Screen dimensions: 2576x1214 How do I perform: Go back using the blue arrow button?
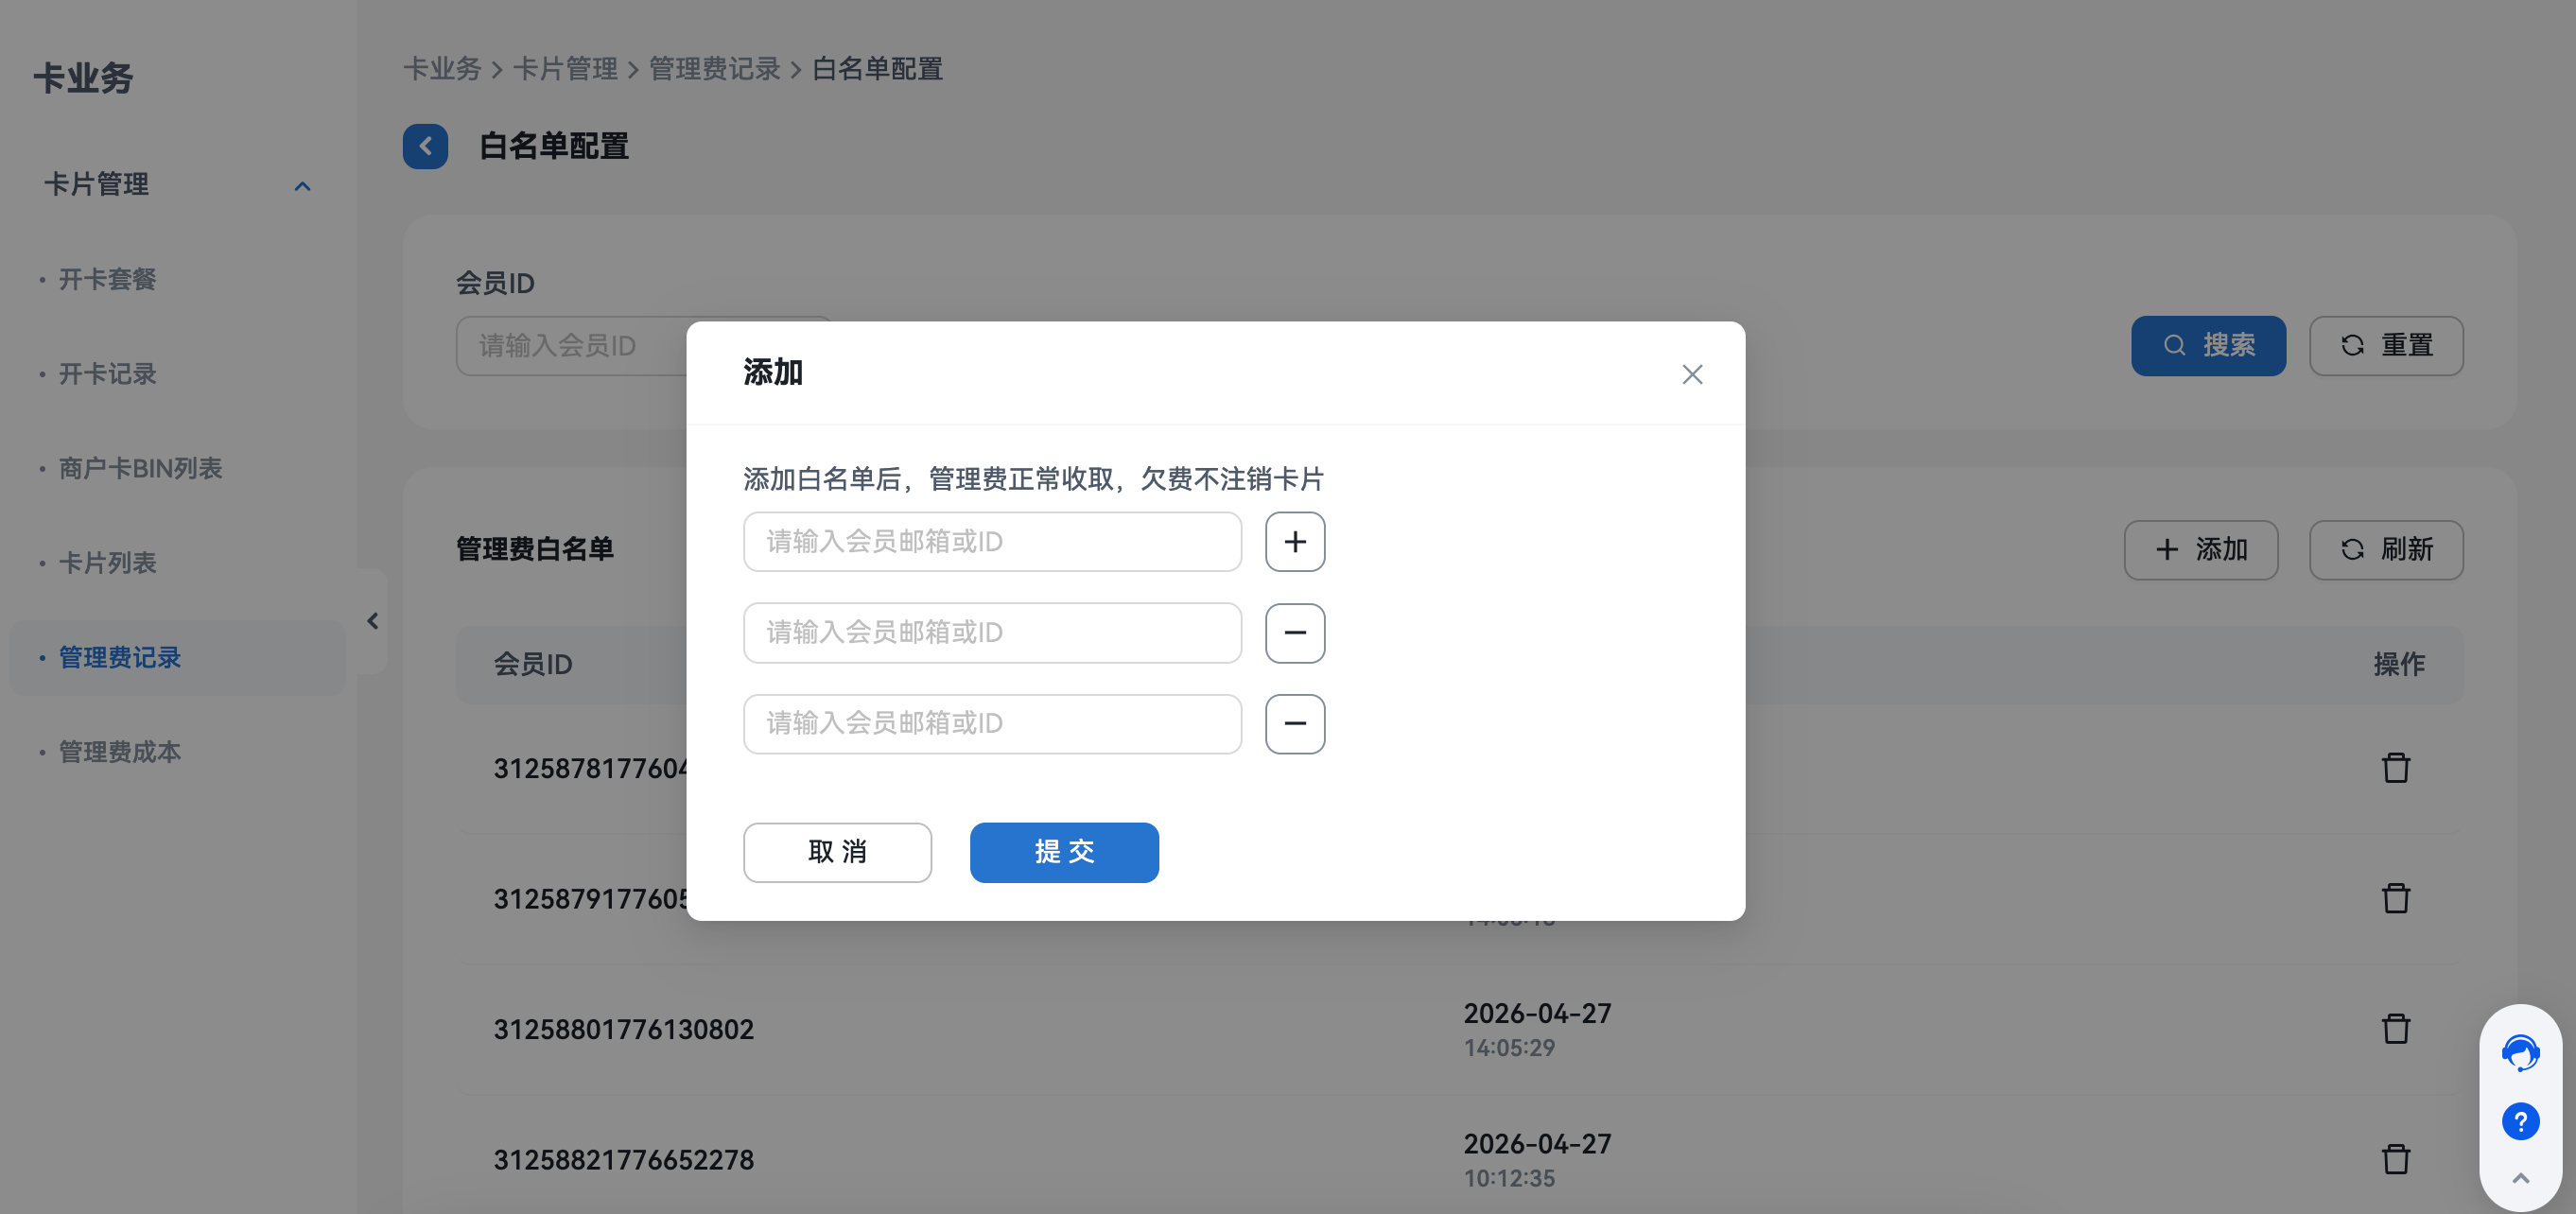[x=425, y=146]
